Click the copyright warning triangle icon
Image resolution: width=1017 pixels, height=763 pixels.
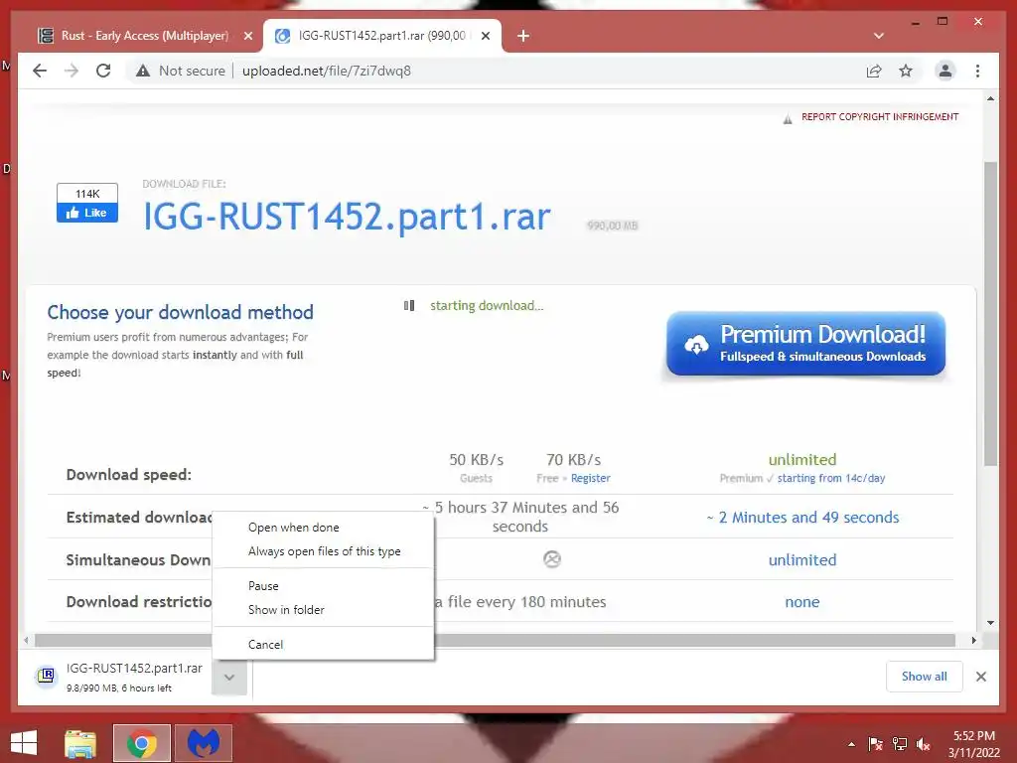coord(788,119)
